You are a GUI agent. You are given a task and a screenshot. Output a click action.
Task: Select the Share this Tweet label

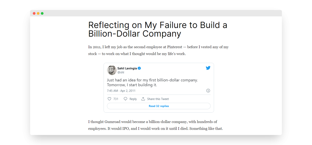[158, 99]
